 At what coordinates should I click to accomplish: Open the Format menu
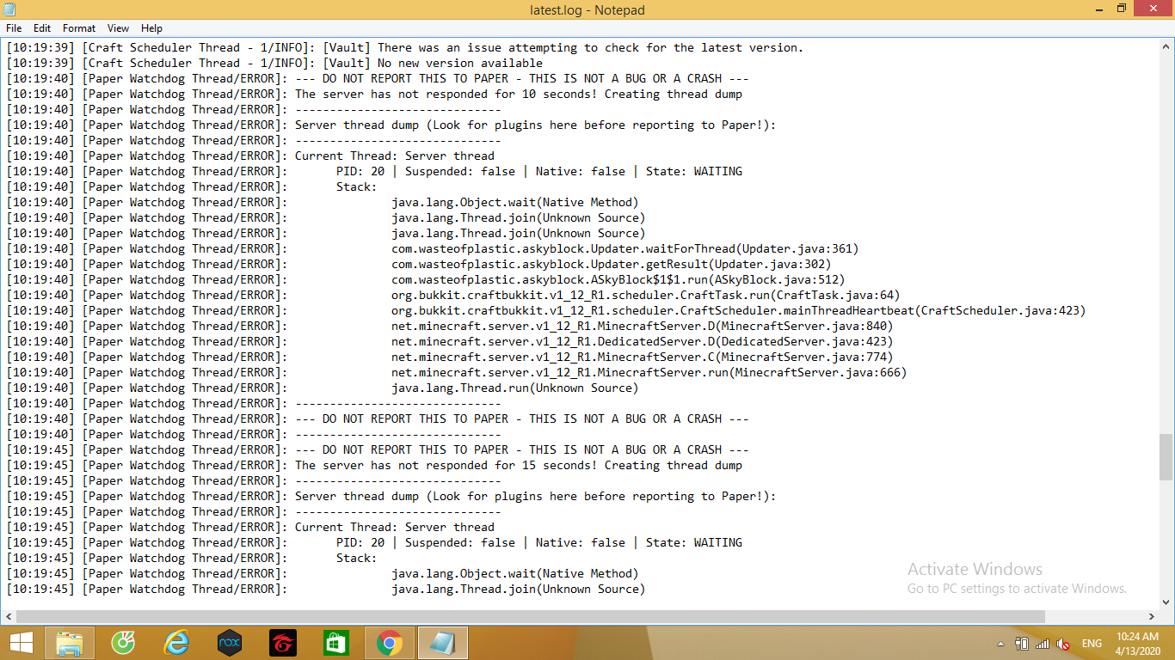click(x=79, y=28)
